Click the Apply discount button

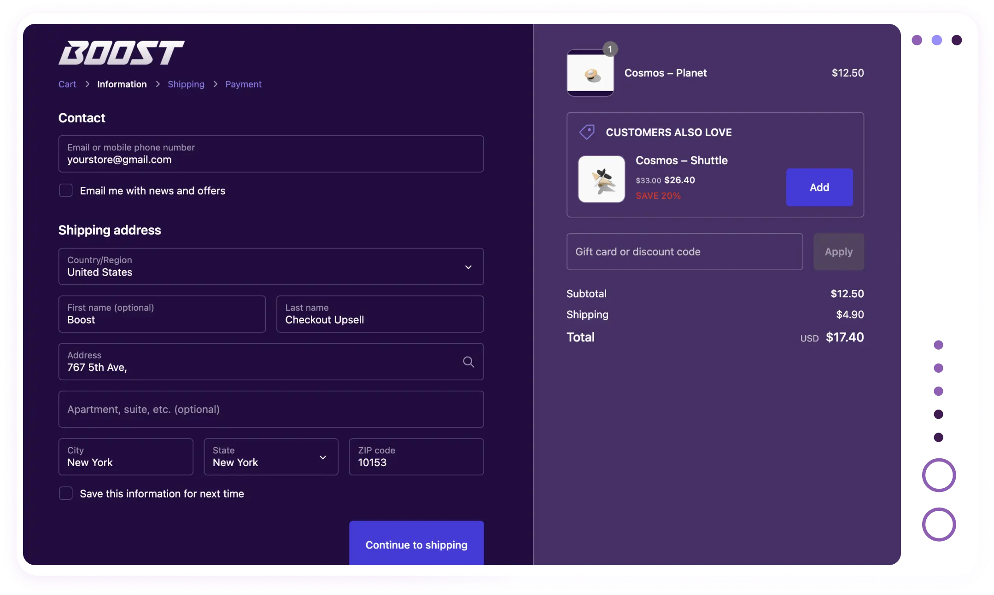click(x=838, y=252)
